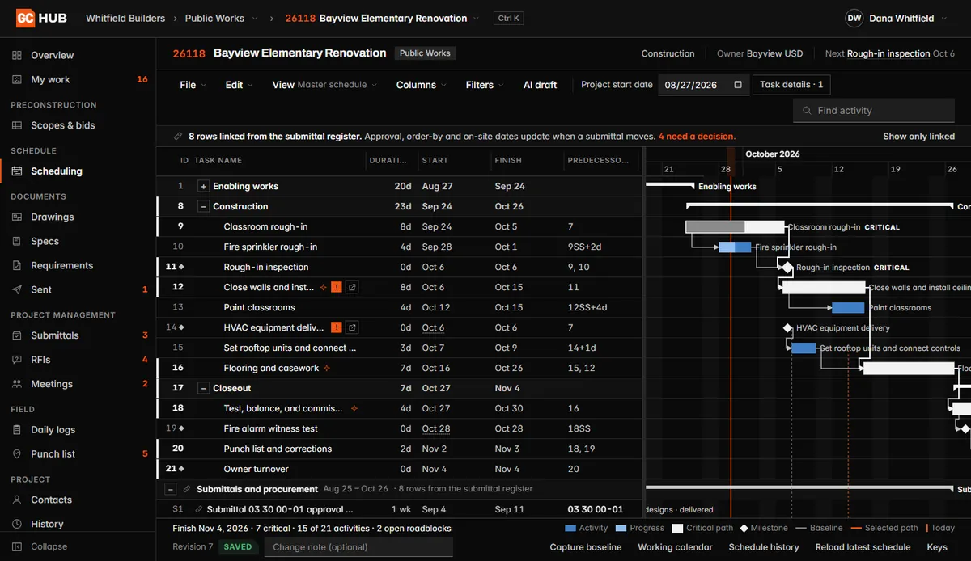Viewport: 971px width, 561px height.
Task: Sort by the Task Name column header
Action: tap(218, 160)
